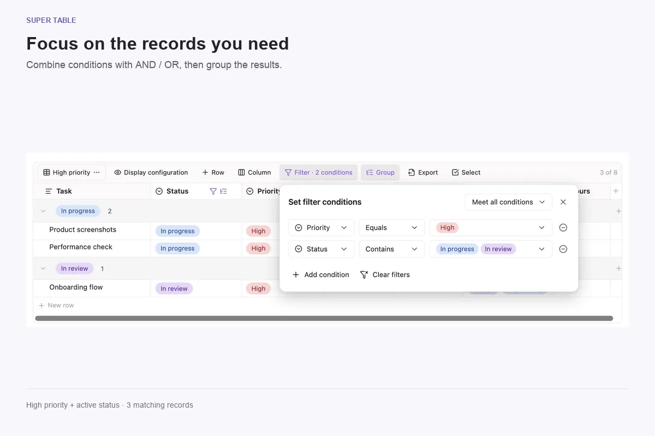Open the High value dropdown in filter
Viewport: 655px width, 436px height.
(x=491, y=228)
